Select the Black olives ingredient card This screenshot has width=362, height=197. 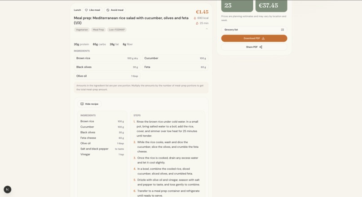click(x=107, y=67)
